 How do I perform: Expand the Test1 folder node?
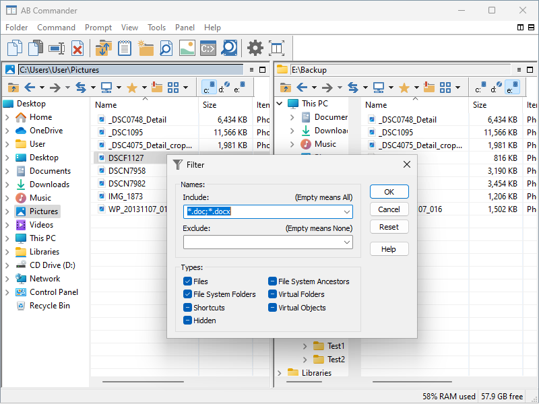(305, 346)
